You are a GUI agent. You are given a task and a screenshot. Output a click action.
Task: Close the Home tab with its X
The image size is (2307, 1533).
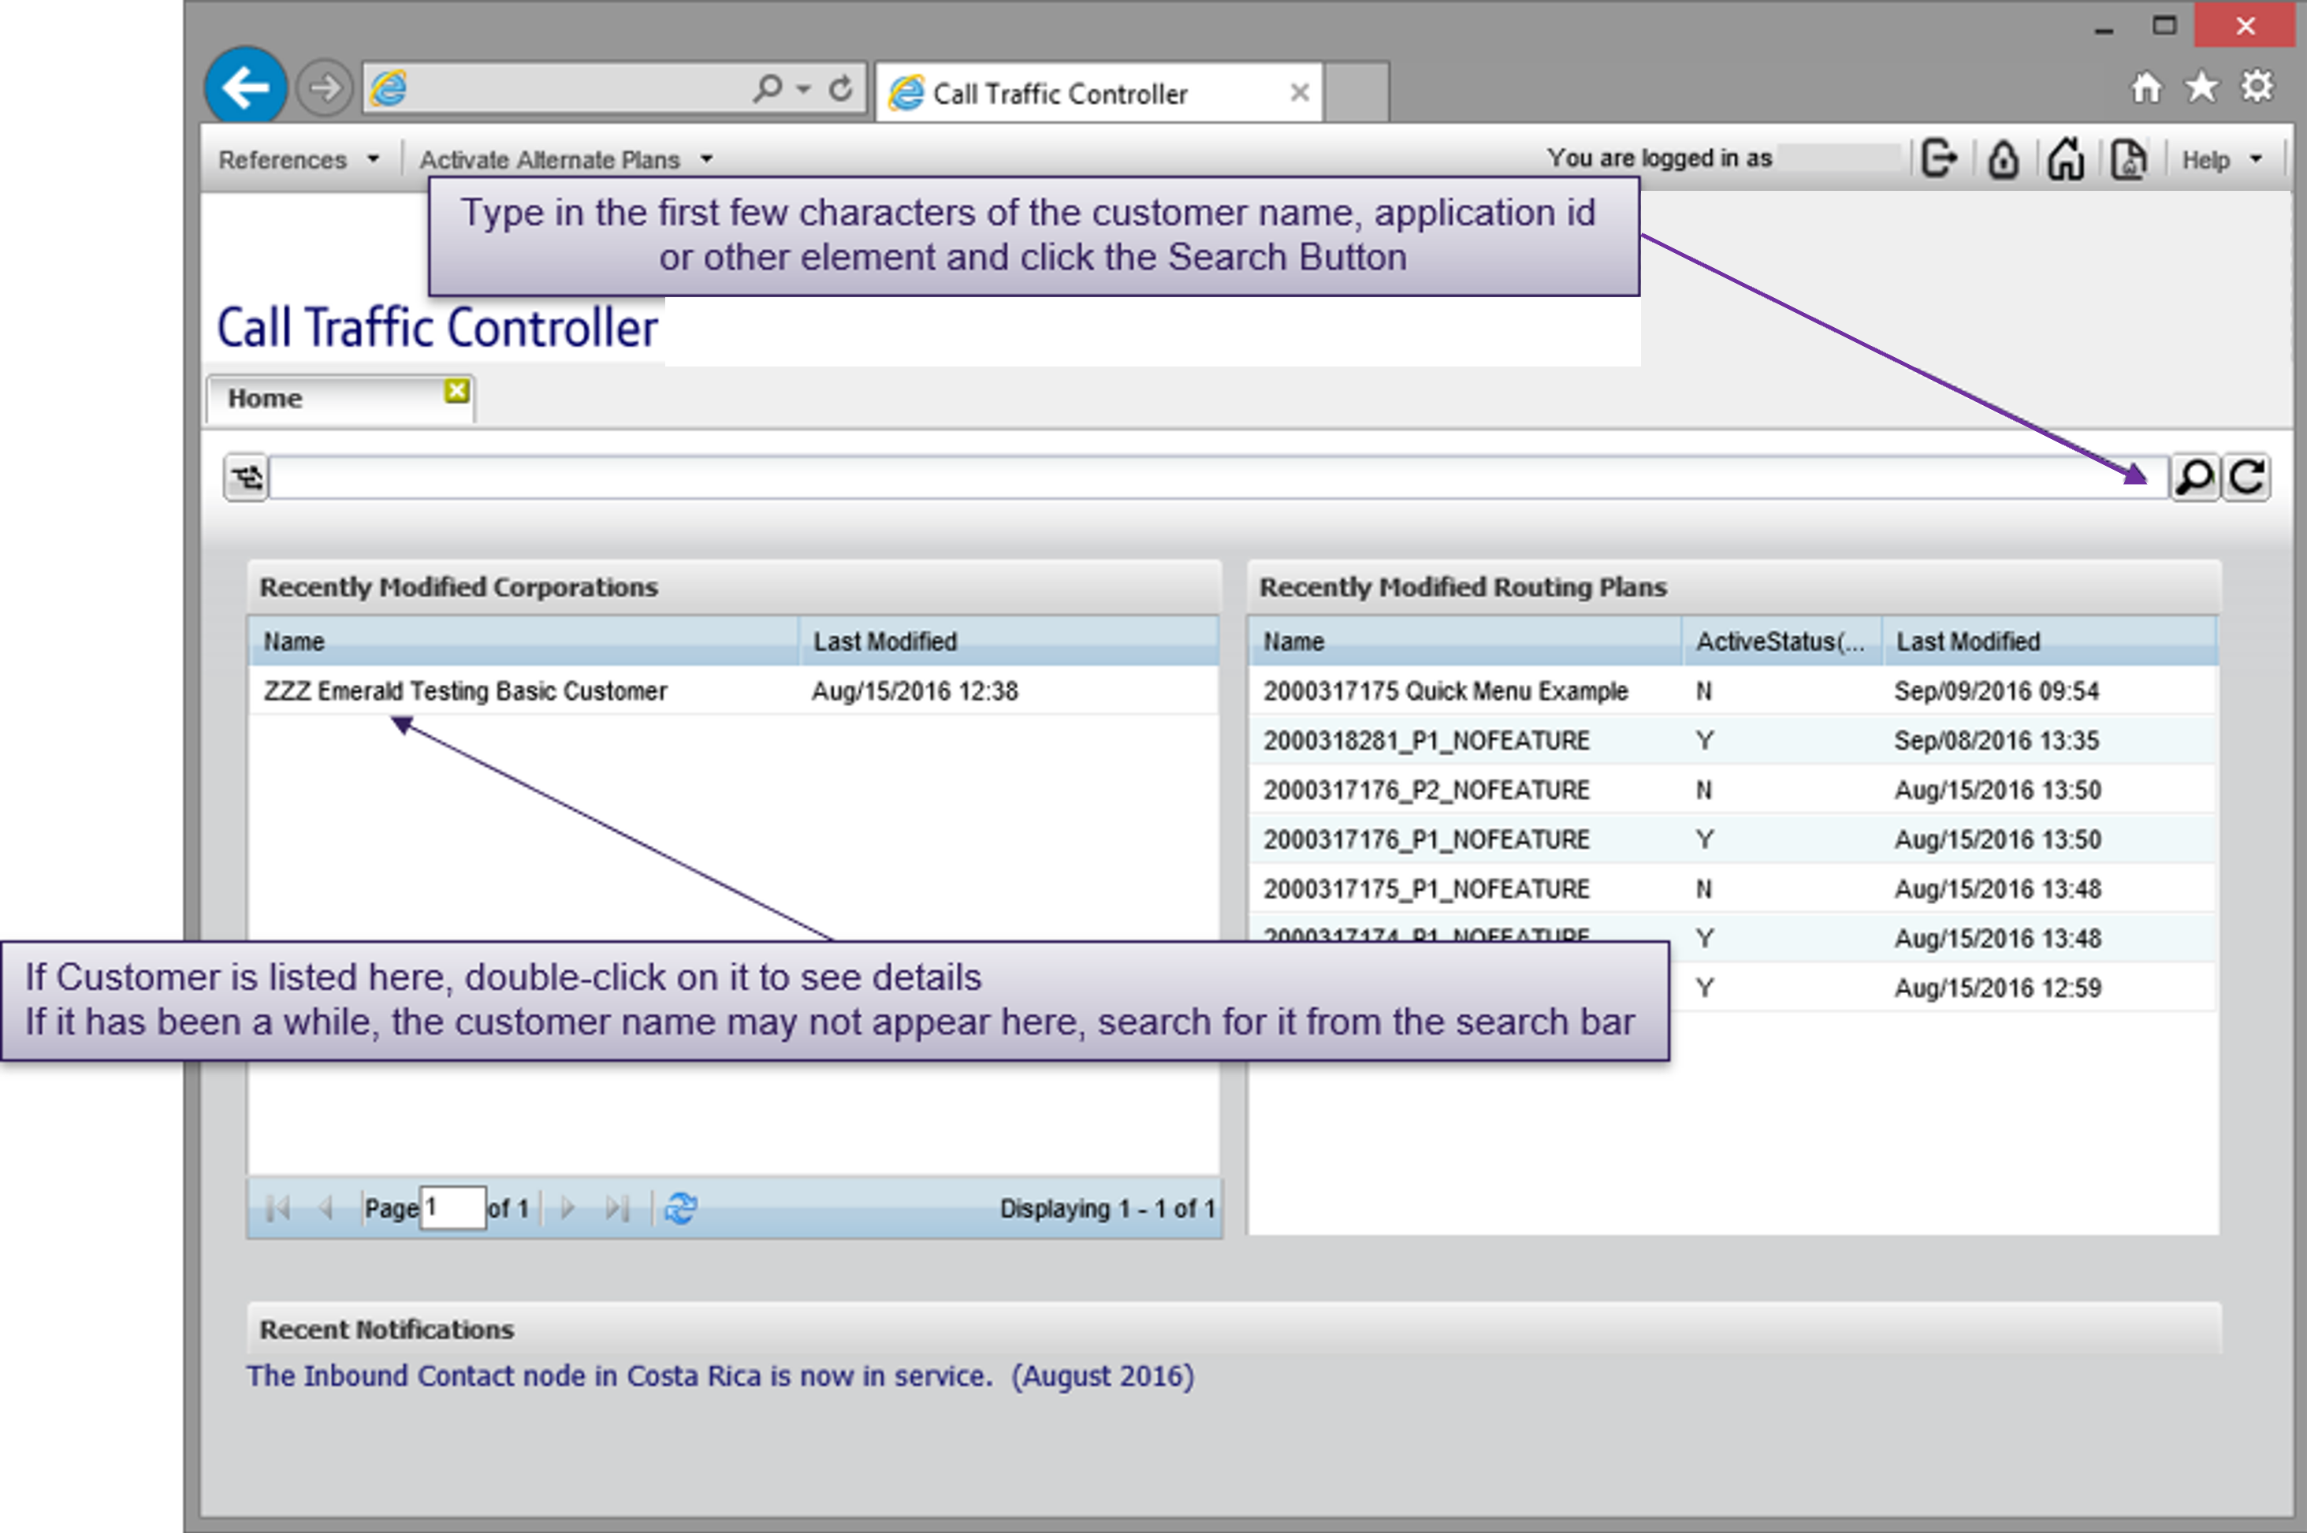point(456,391)
